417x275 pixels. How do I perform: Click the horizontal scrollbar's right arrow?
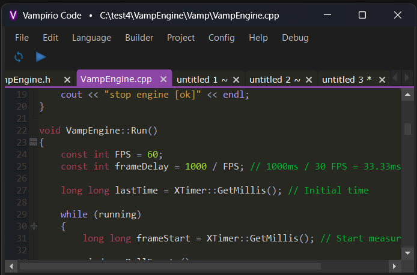(395, 265)
